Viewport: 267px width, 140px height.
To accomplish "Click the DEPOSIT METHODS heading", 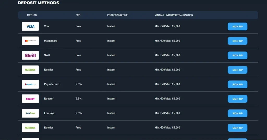I will coord(38,3).
